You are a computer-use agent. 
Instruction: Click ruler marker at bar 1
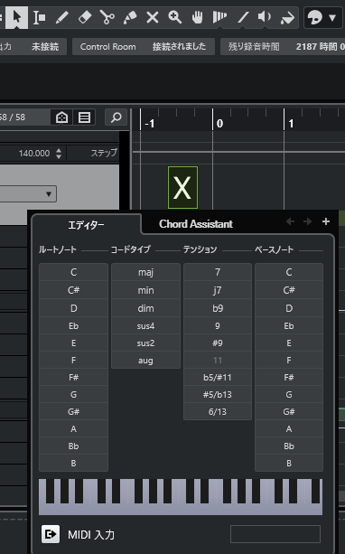[x=291, y=123]
